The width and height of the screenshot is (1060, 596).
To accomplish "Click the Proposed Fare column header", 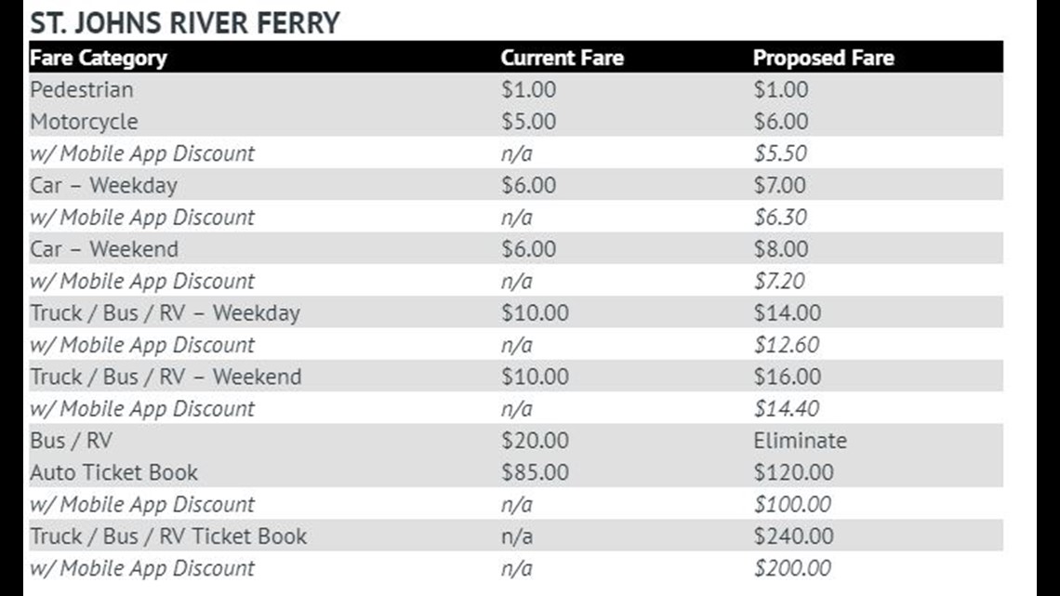I will tap(824, 59).
